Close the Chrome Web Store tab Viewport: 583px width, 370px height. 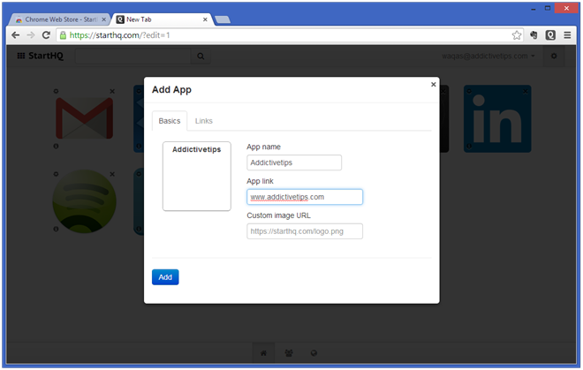[103, 19]
